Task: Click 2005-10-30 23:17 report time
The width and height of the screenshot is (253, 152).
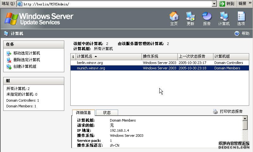Action: click(x=192, y=63)
